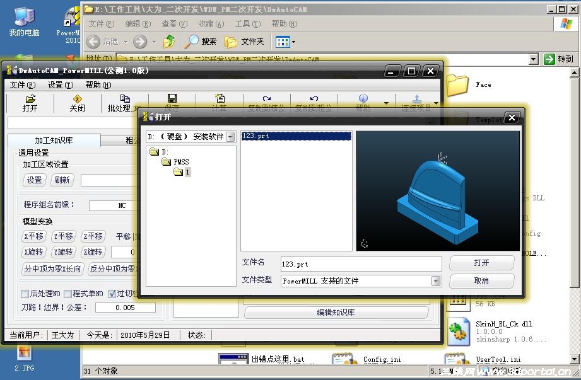Select the 2.JPG desktop icon
The width and height of the screenshot is (581, 380).
(25, 353)
